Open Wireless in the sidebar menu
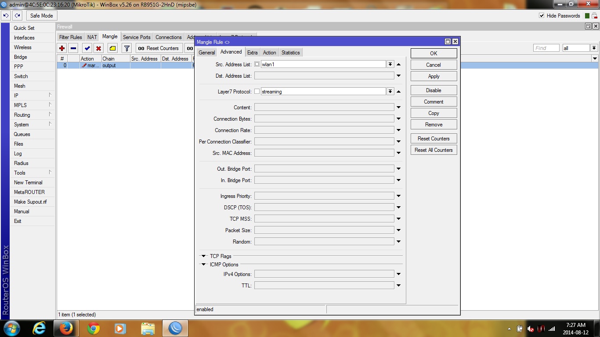 (x=23, y=47)
